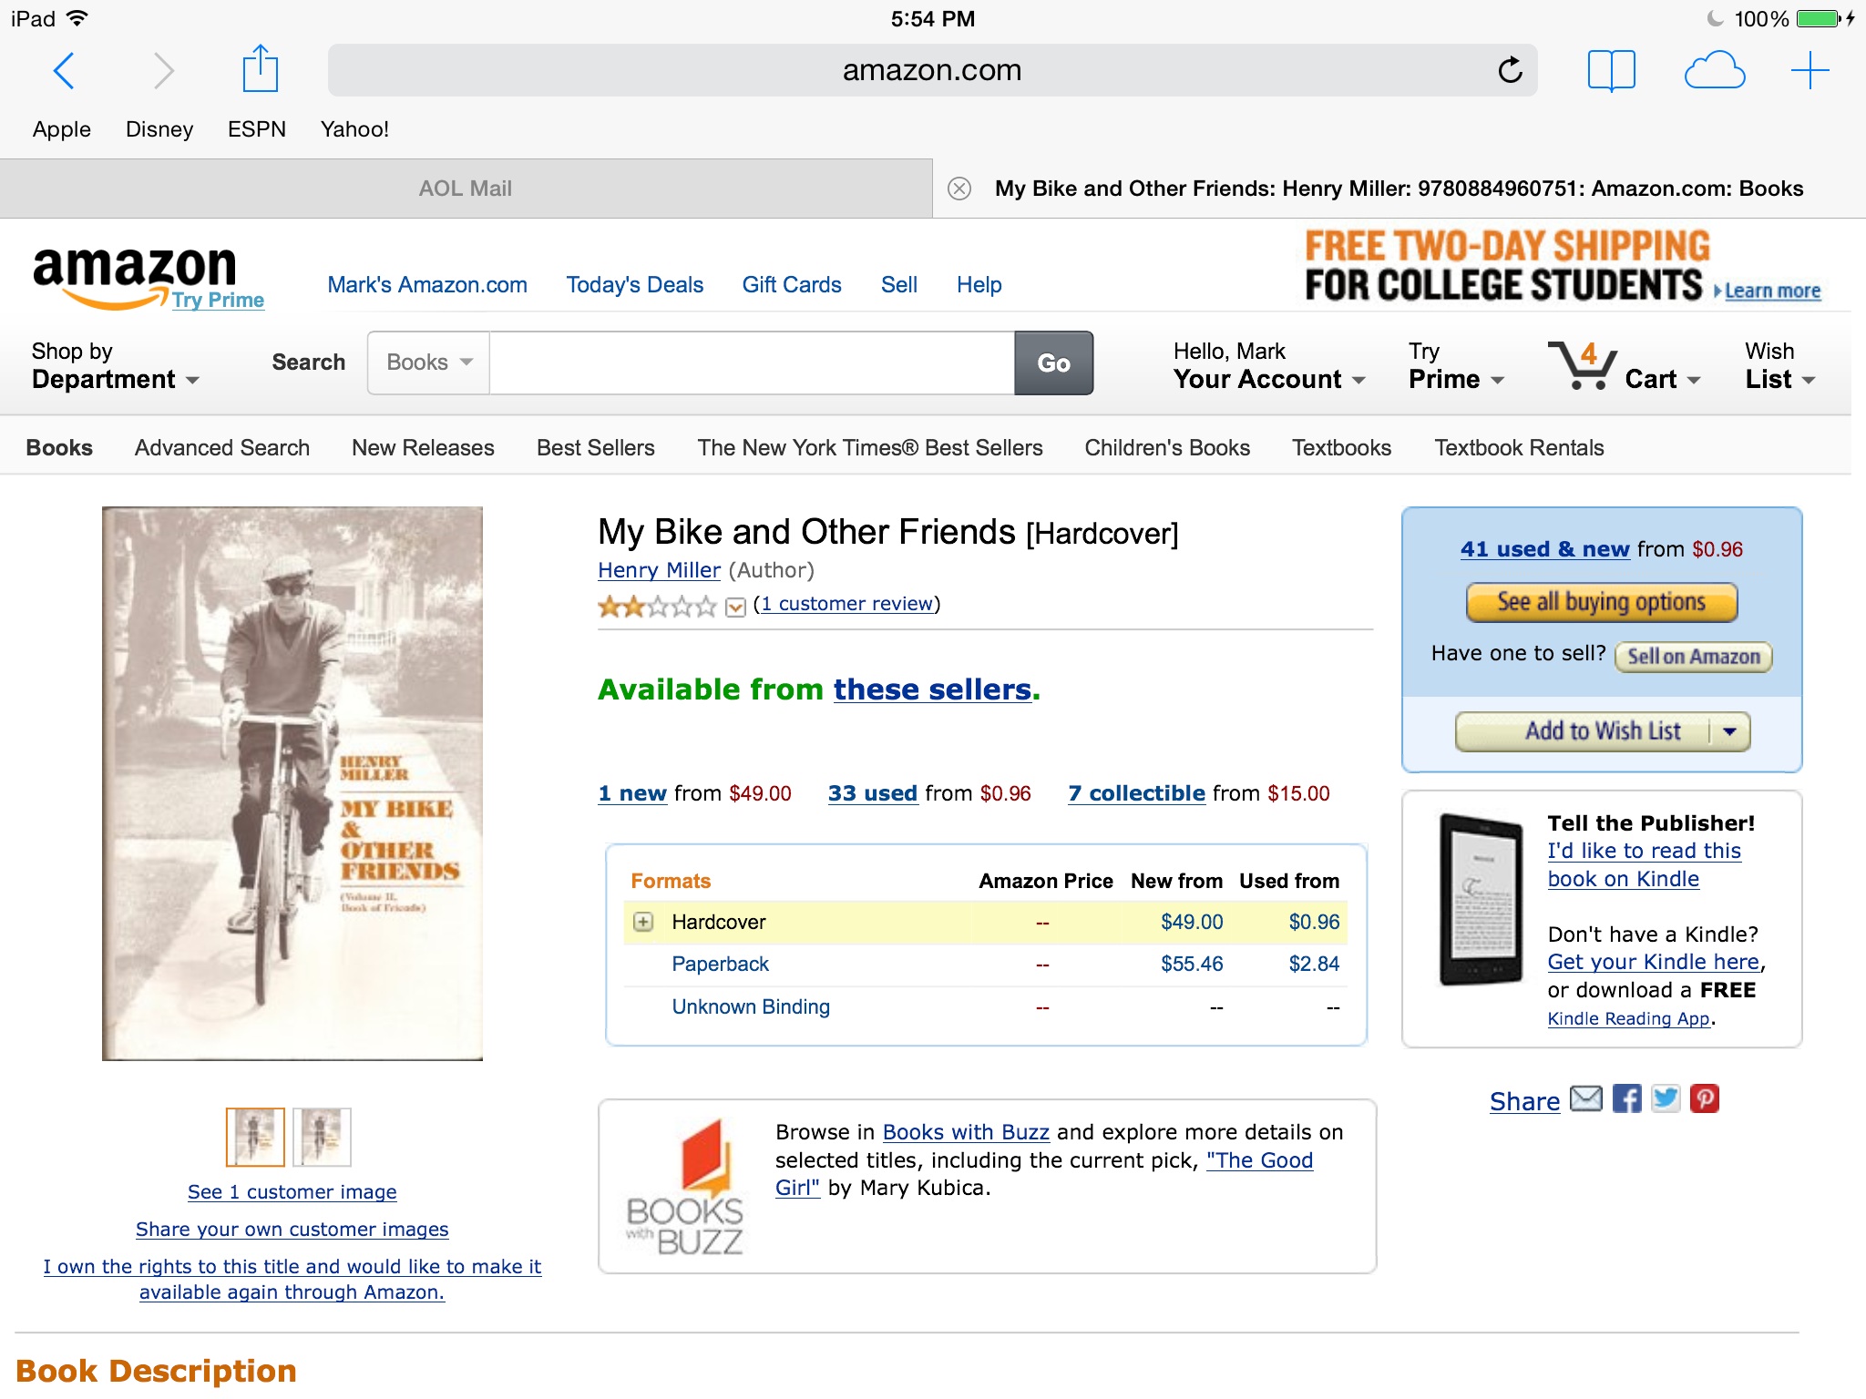Expand the Hardcover format row
Image resolution: width=1866 pixels, height=1399 pixels.
643,922
